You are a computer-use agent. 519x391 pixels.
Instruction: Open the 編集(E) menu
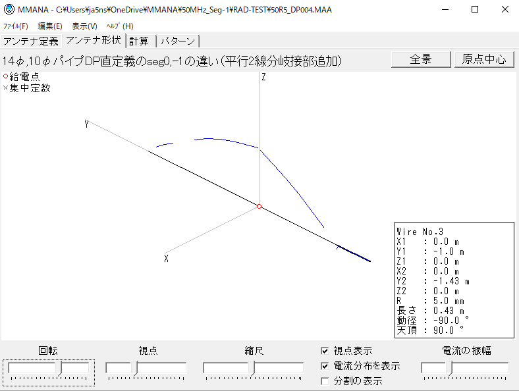pos(50,26)
